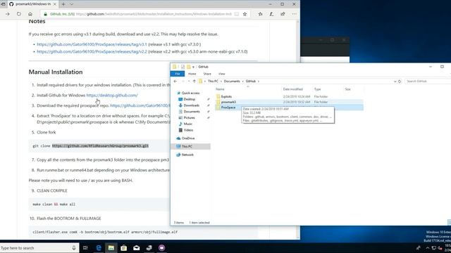Viewport: 451px width, 253px height.
Task: Open the Edge favorites hub
Action: (x=260, y=14)
